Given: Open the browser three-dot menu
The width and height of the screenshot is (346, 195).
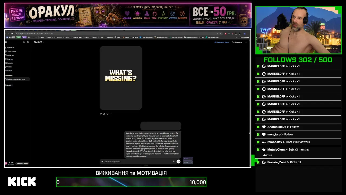Looking at the screenshot, I should coord(248,34).
